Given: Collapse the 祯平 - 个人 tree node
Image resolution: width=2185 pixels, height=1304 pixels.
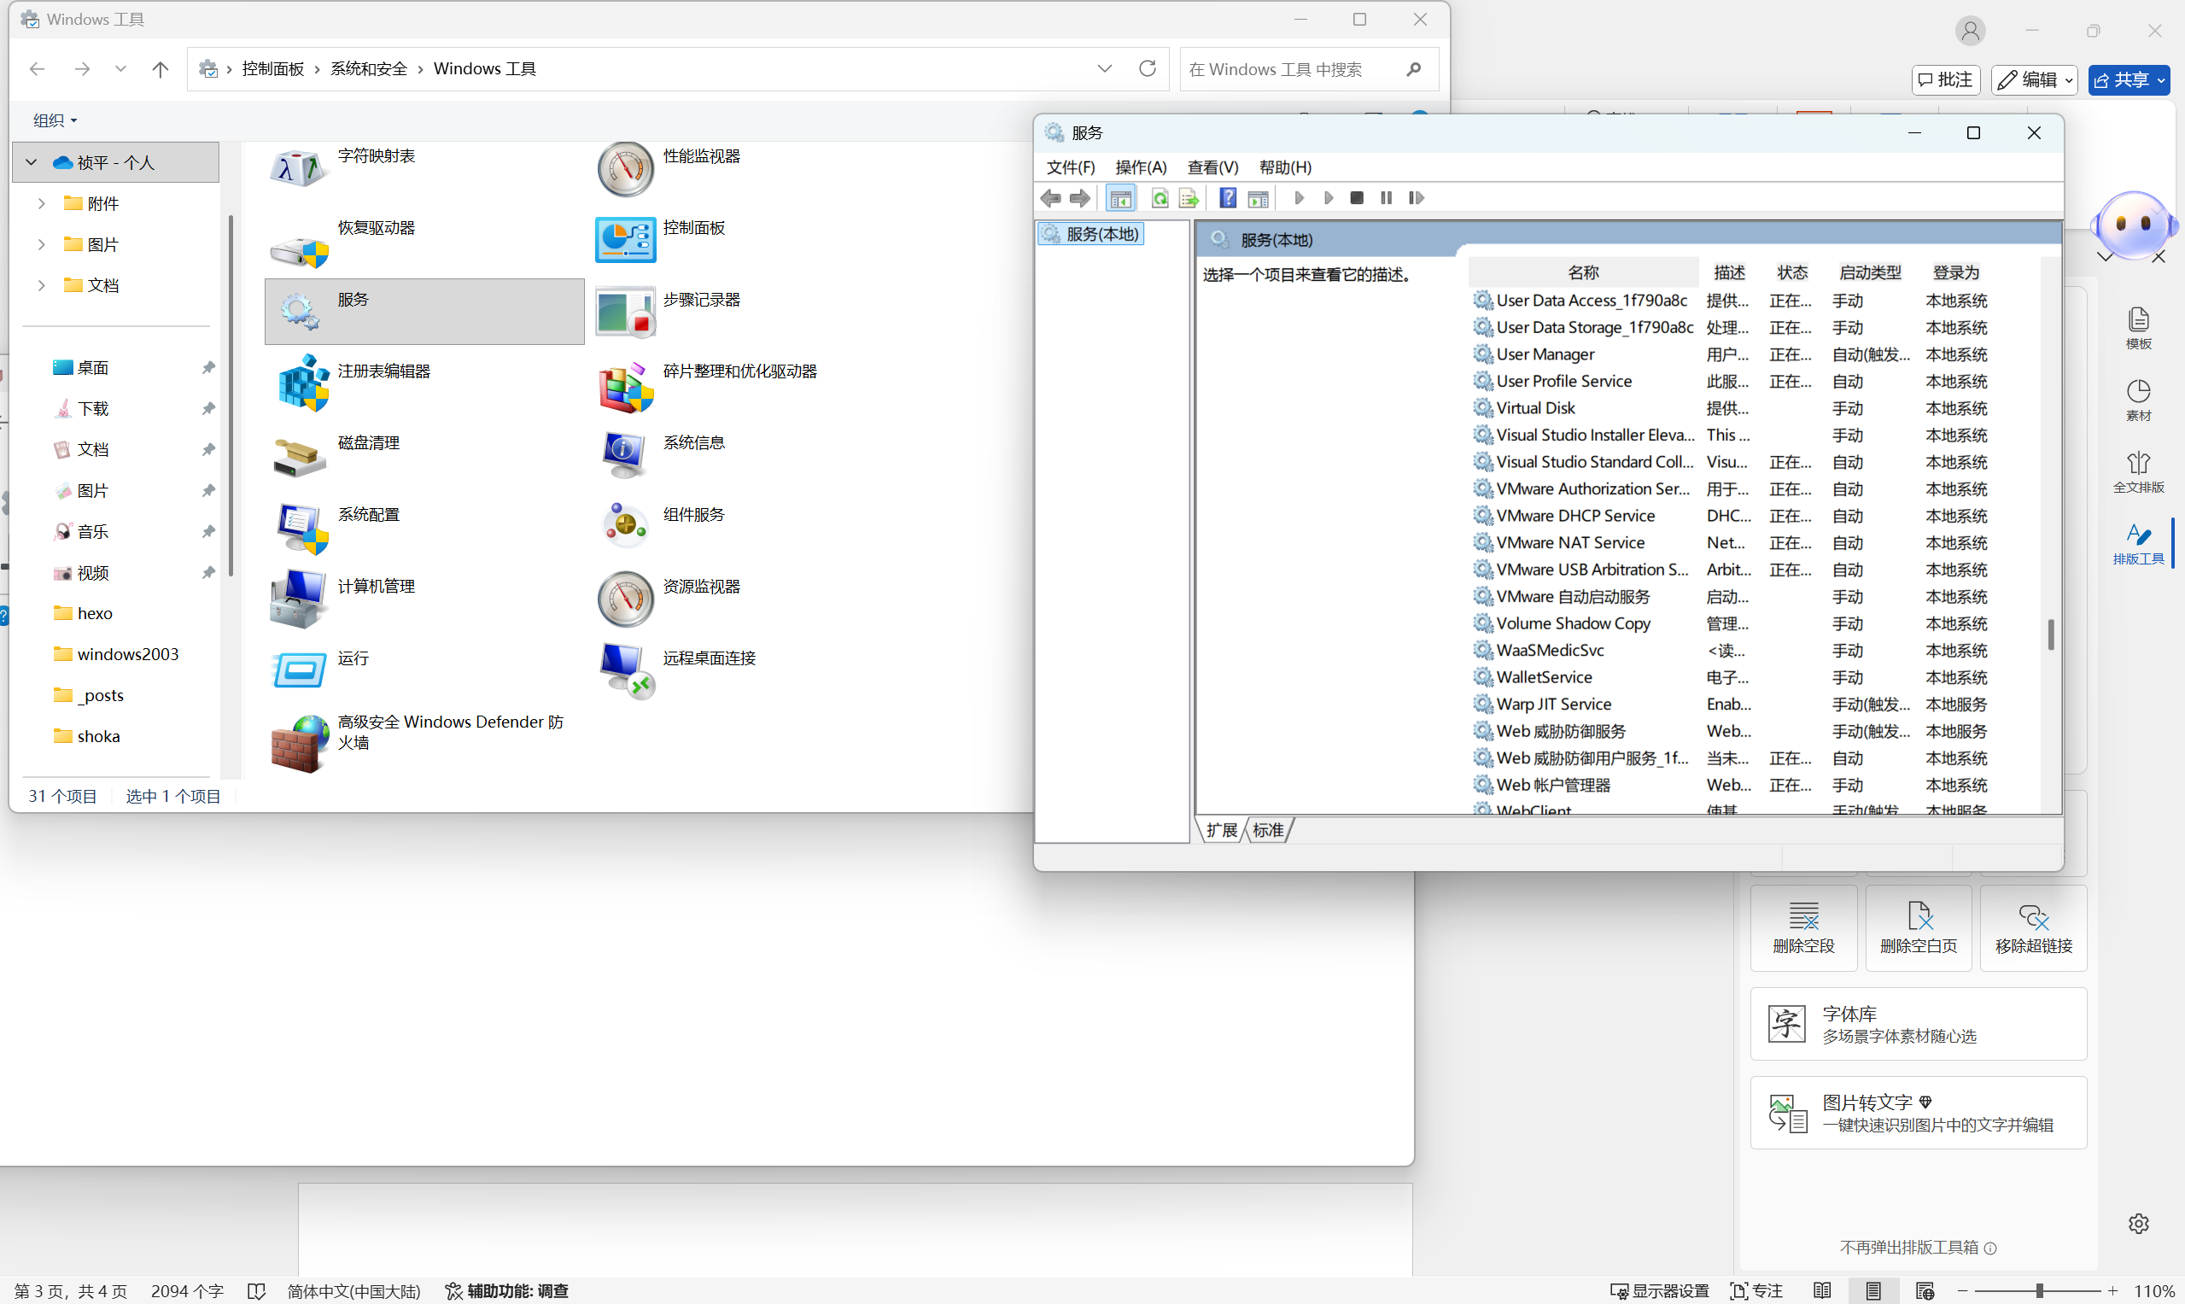Looking at the screenshot, I should point(32,162).
